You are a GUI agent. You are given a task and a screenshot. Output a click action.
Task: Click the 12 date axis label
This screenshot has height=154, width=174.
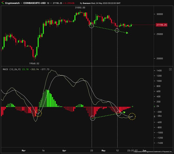(117, 151)
